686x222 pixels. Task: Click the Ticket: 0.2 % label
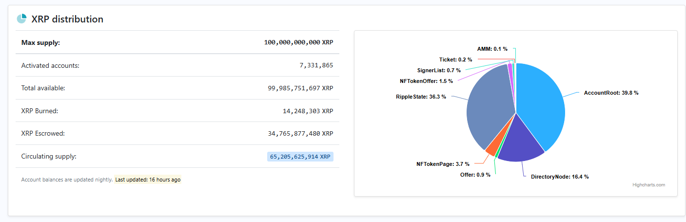tap(455, 60)
